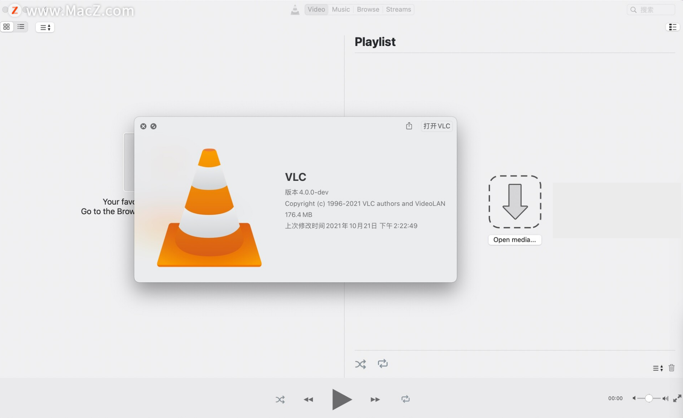Click the circular slash icon in preview

(x=153, y=126)
